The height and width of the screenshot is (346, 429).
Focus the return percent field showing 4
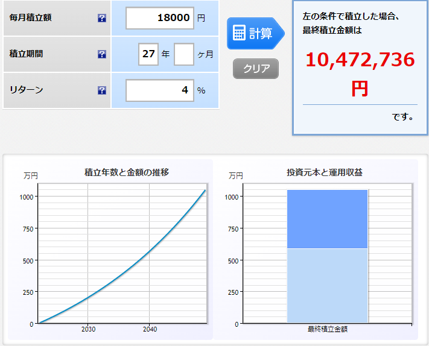tap(160, 90)
